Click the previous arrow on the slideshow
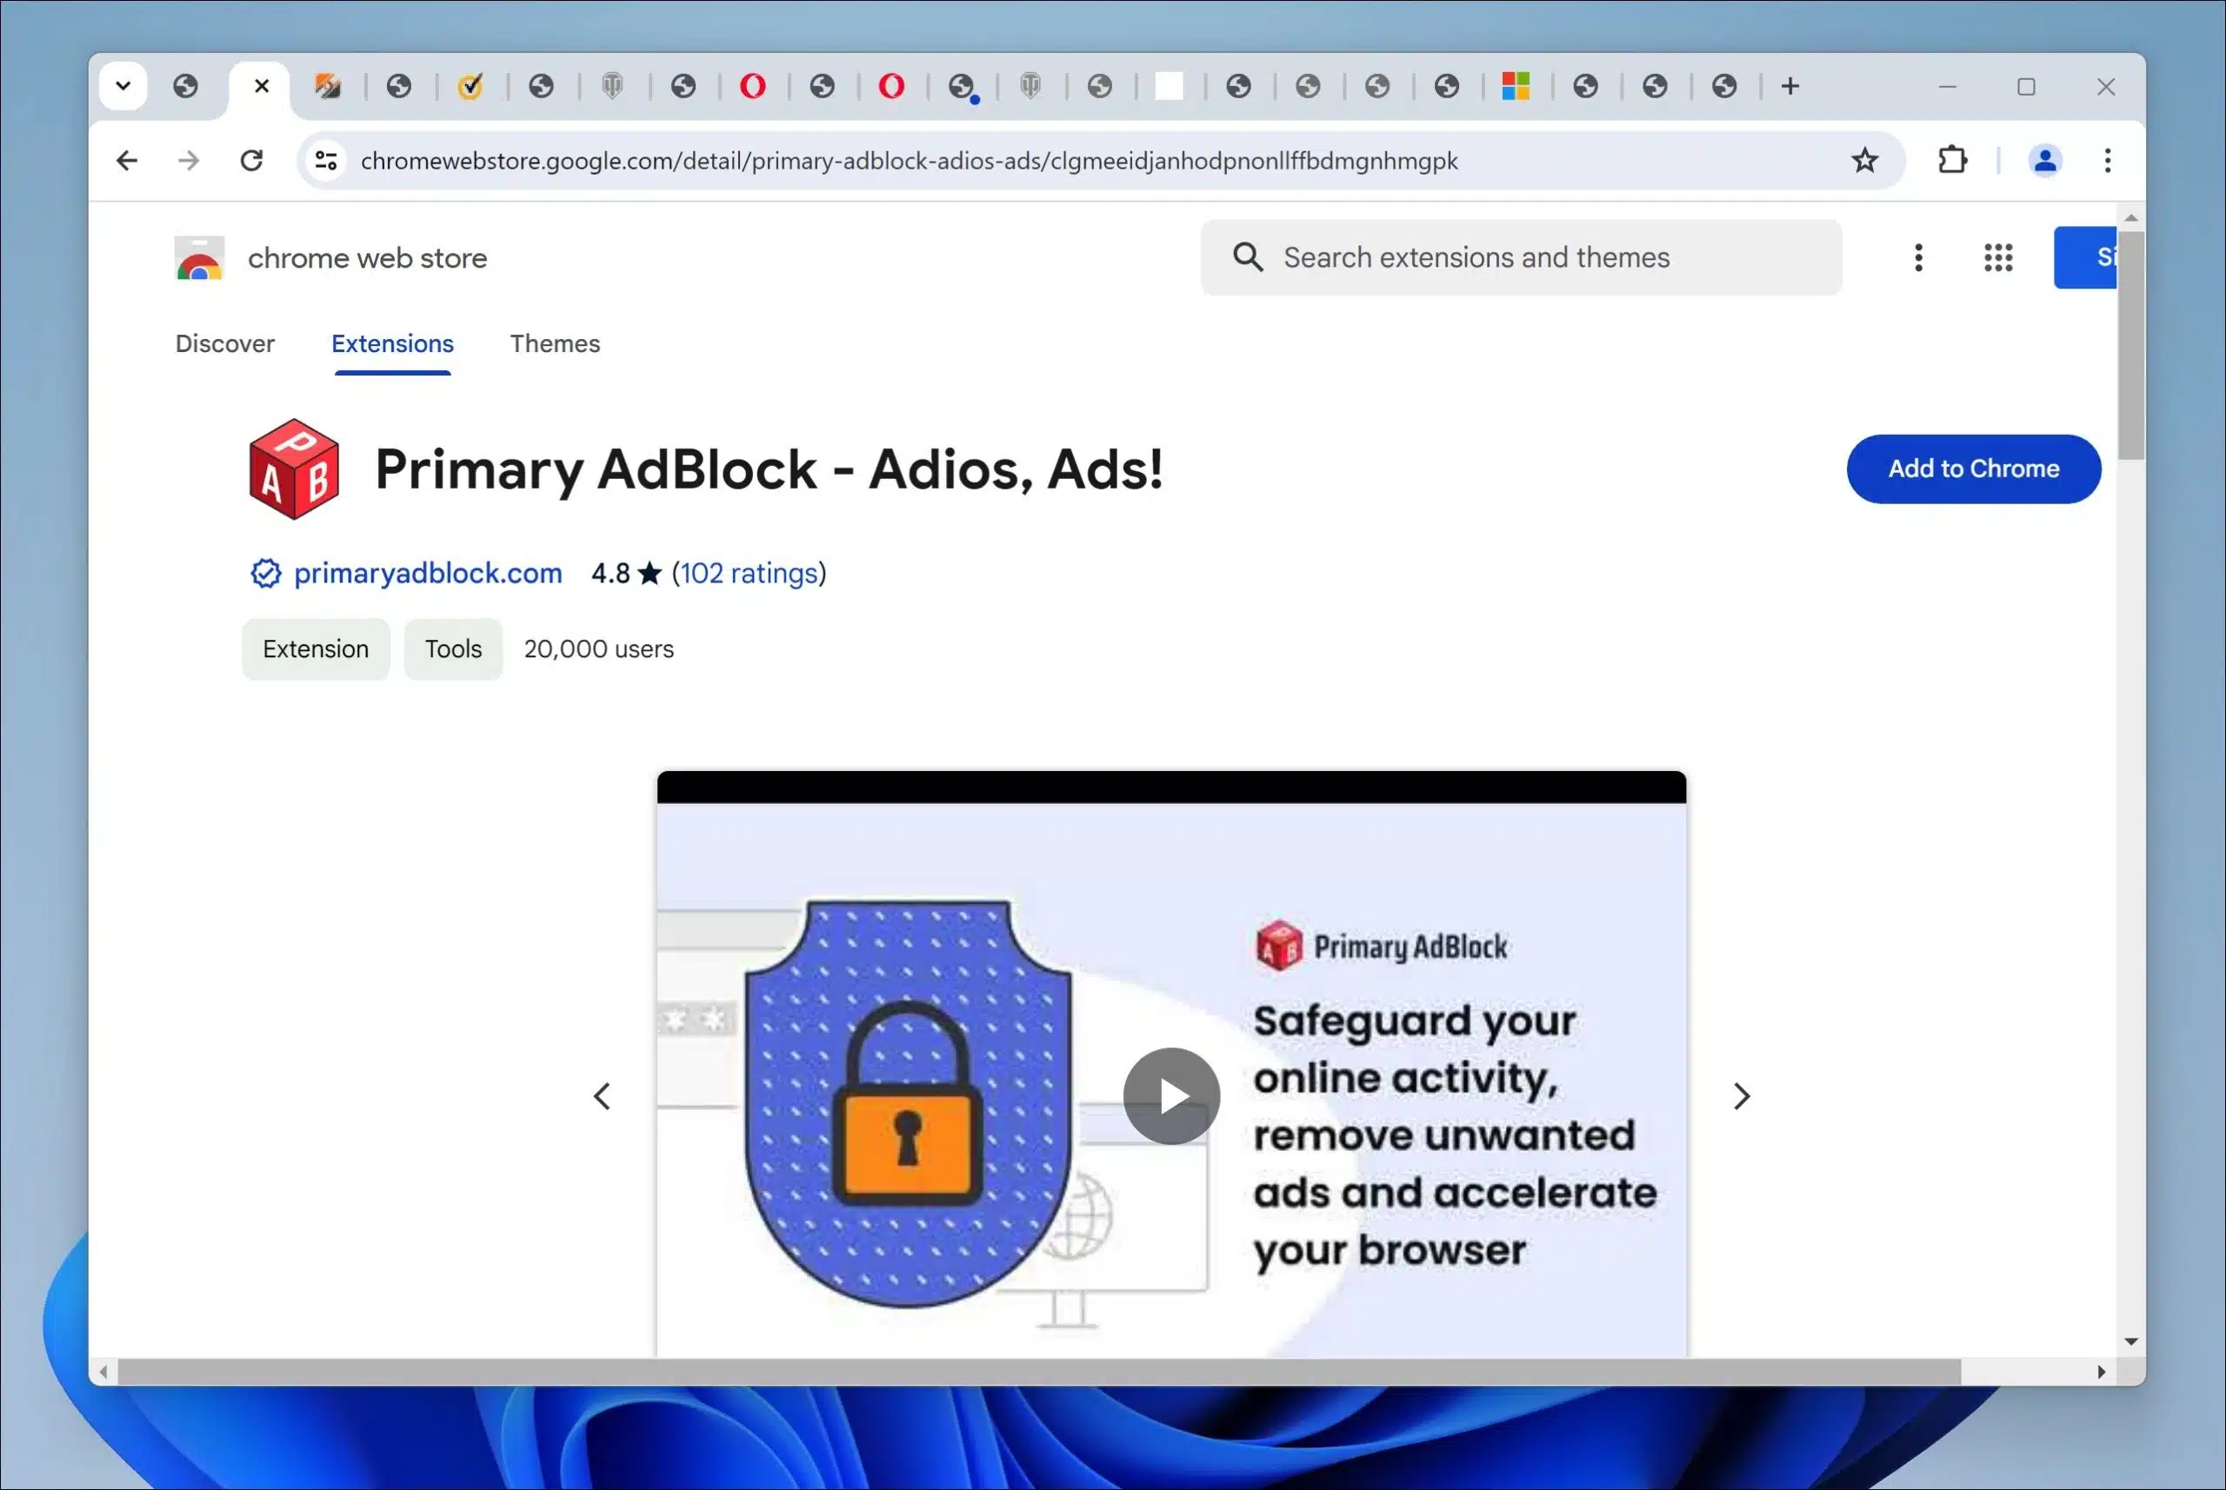Screen dimensions: 2226x1490 tap(601, 1096)
